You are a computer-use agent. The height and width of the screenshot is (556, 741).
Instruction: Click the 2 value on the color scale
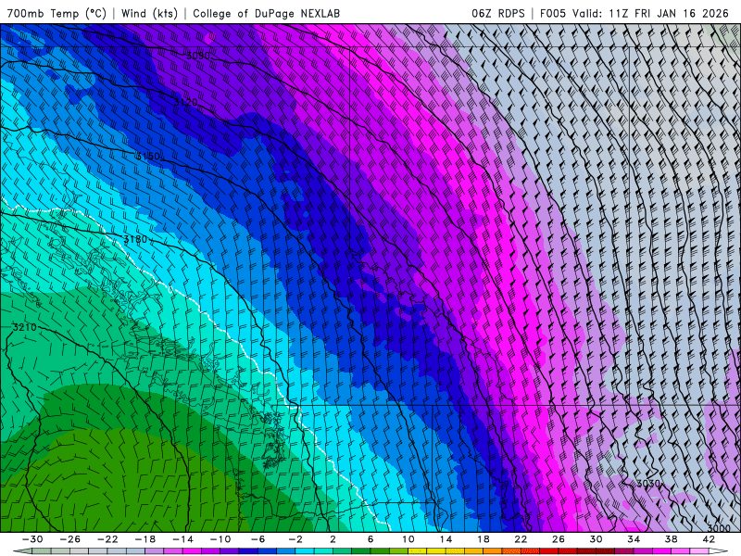click(x=333, y=539)
